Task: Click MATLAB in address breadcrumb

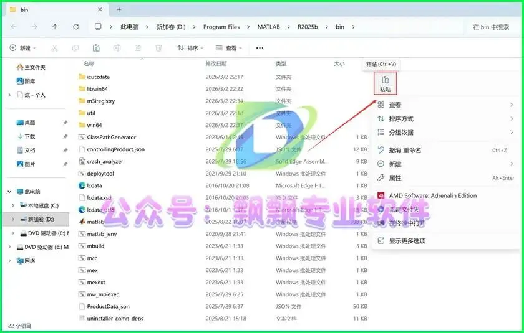Action: coord(268,27)
